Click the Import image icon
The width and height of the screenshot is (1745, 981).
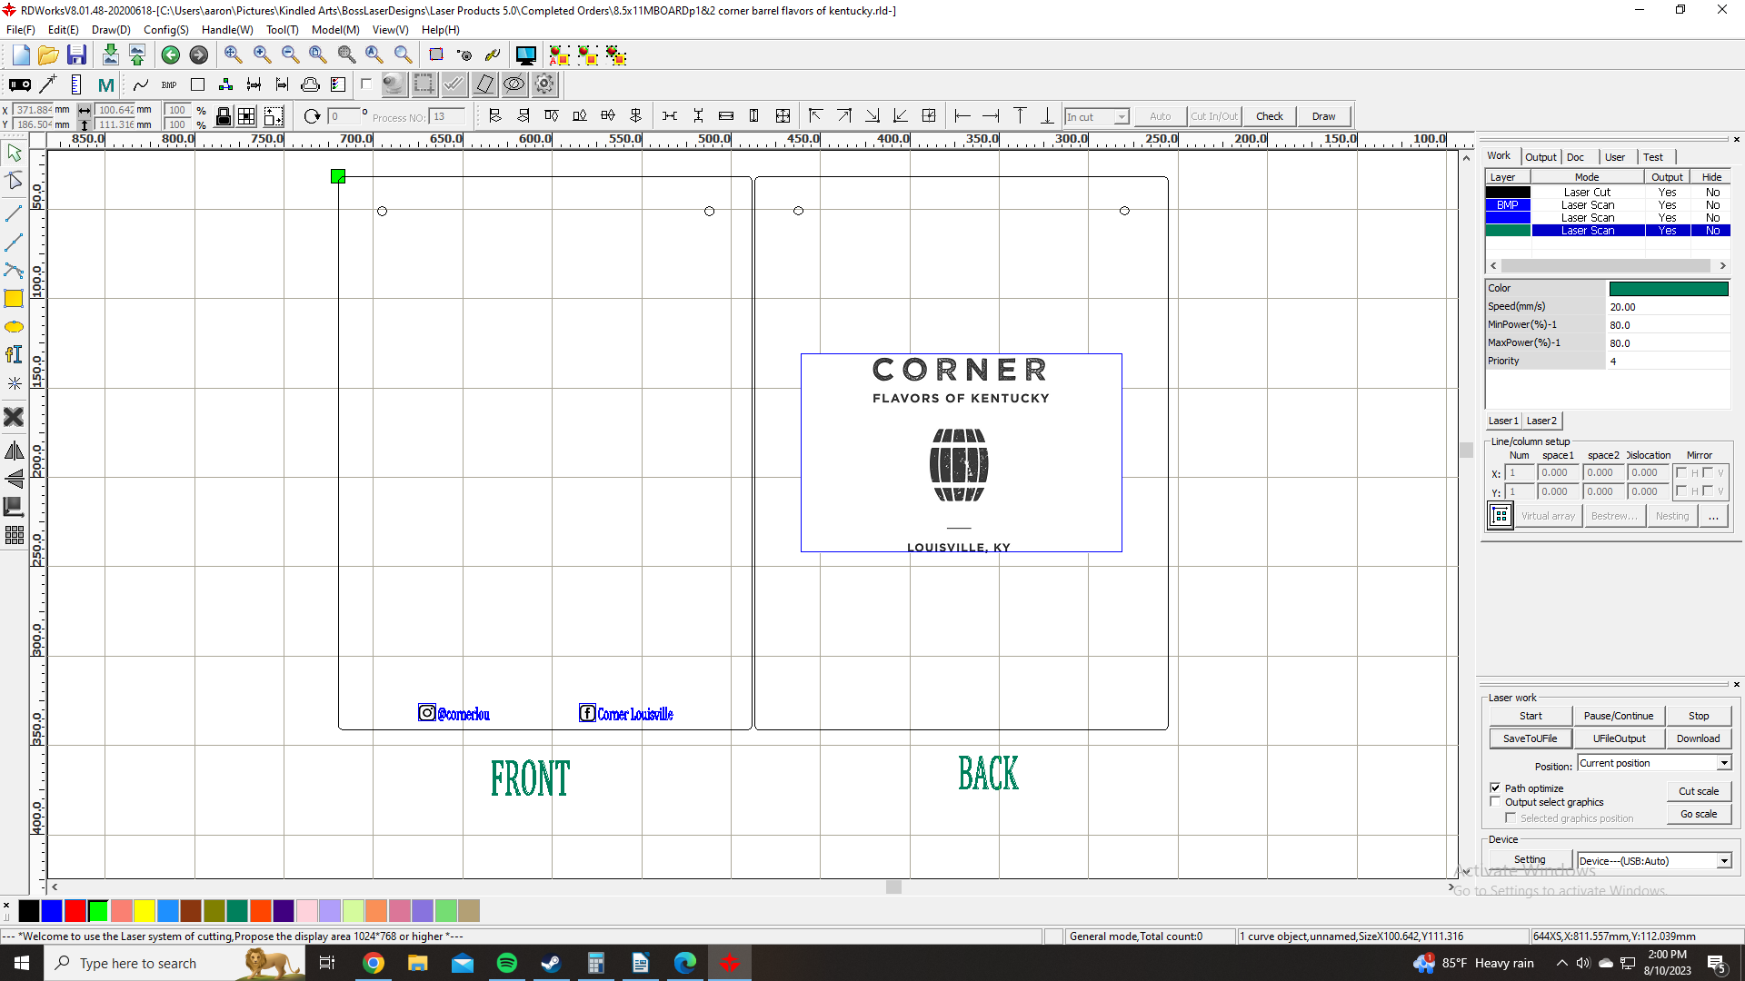click(110, 55)
